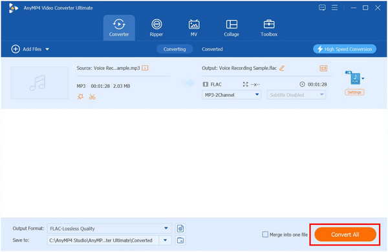Open the MP3-2Channel audio track dropdown
388x252 pixels.
232,95
